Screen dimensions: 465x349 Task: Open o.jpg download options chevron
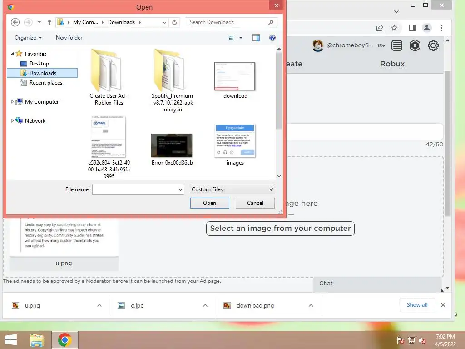point(205,305)
